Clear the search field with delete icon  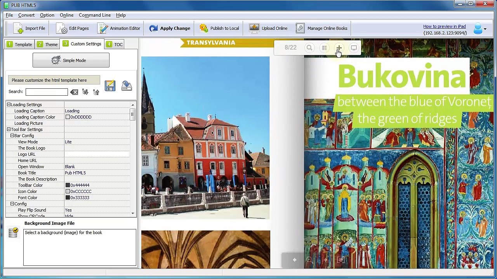click(x=74, y=92)
